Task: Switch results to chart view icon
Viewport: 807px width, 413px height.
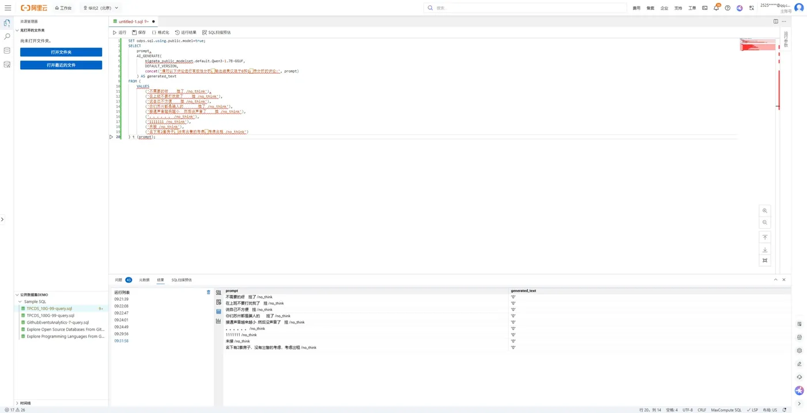Action: 218,321
